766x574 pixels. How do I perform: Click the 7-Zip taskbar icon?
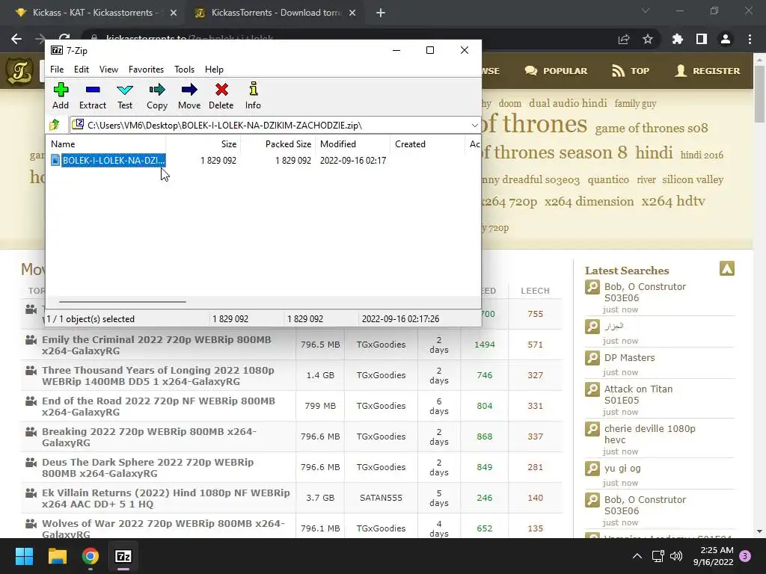123,556
